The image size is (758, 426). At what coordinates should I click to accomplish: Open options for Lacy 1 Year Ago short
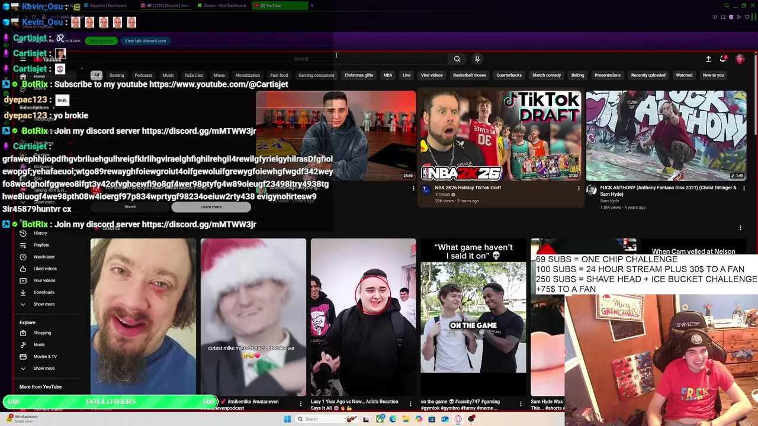point(410,404)
